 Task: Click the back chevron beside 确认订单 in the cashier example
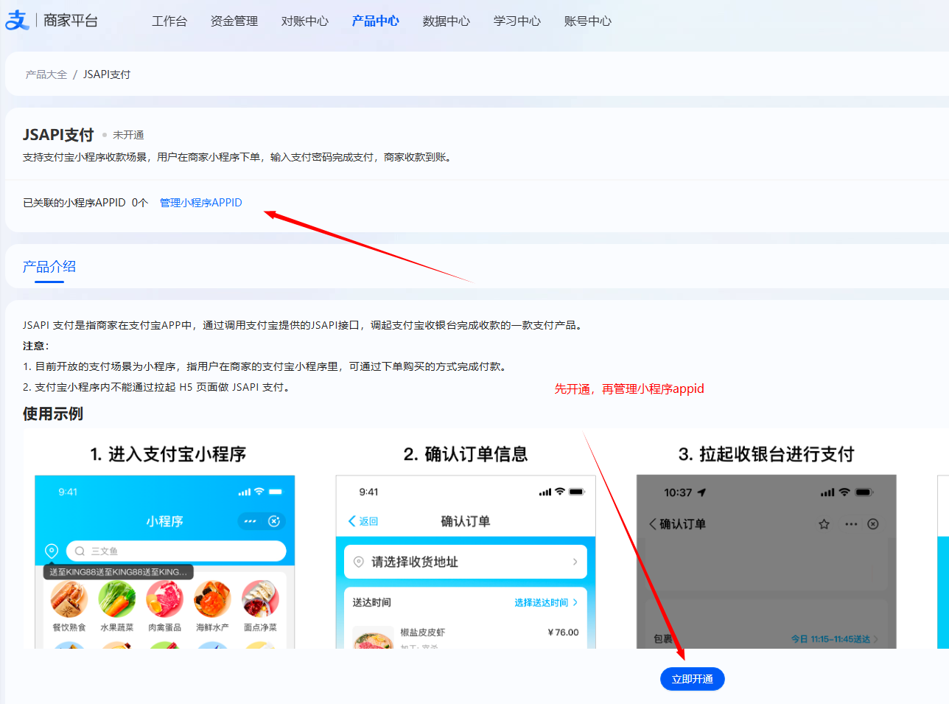click(653, 524)
